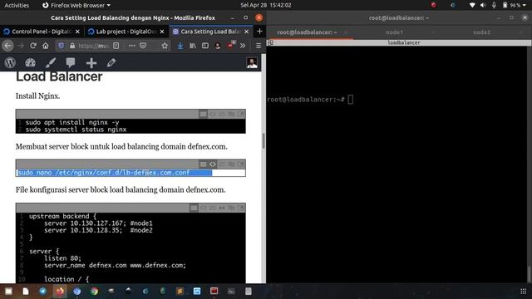
Task: Launch Google Chrome from the dock
Action: 94,291
